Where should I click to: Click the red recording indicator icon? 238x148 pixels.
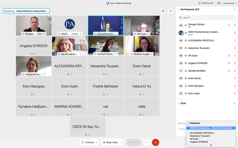coord(219,3)
